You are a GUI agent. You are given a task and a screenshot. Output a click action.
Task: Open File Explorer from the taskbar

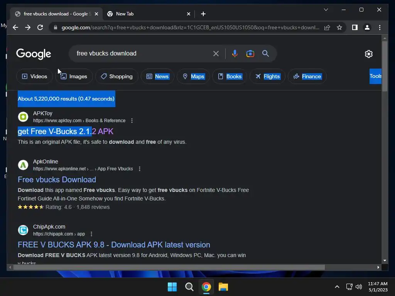(x=223, y=287)
